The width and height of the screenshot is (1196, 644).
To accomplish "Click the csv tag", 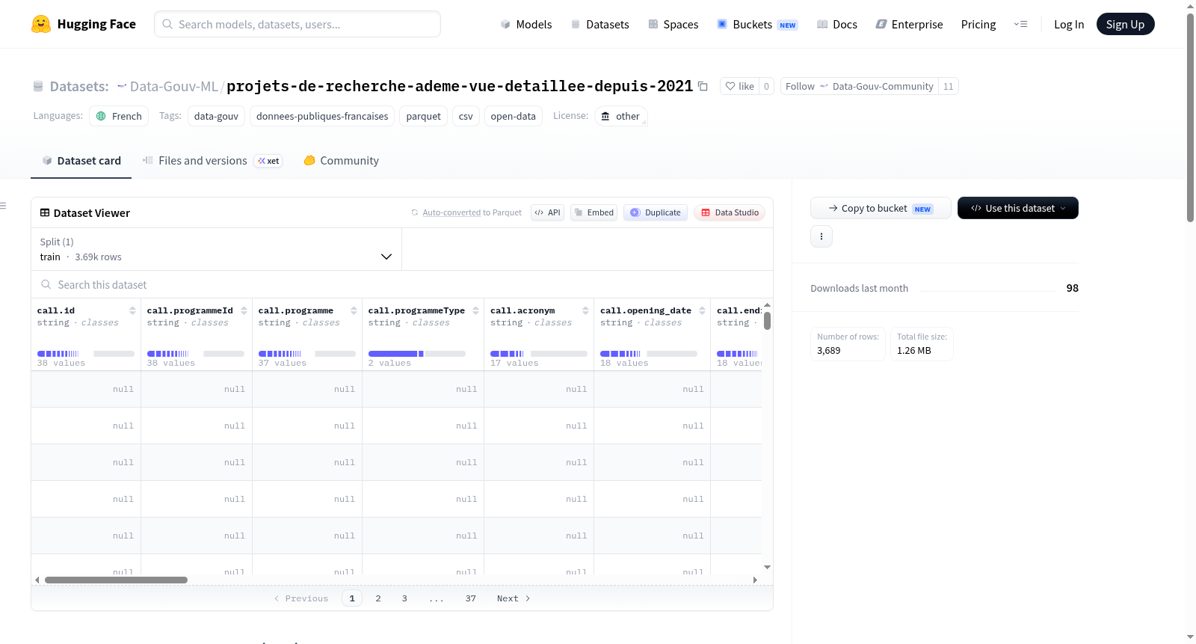I will point(466,116).
